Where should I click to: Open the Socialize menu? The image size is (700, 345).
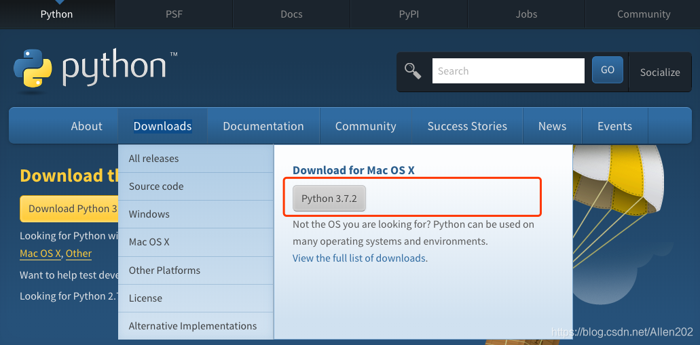coord(660,73)
